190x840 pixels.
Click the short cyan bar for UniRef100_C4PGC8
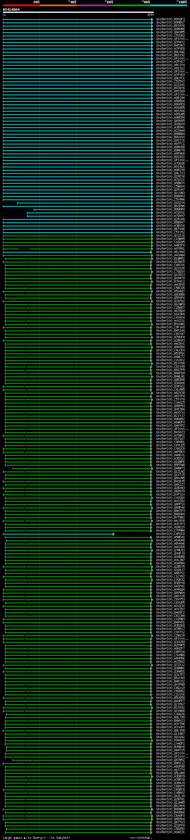(59, 534)
